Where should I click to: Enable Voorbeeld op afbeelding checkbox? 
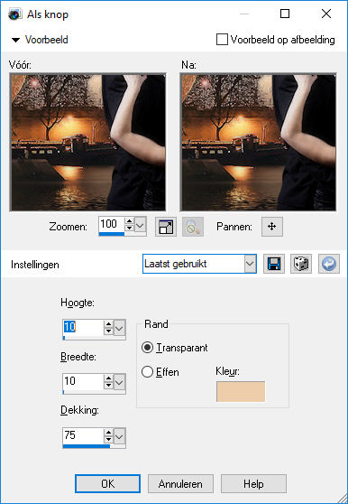click(222, 40)
